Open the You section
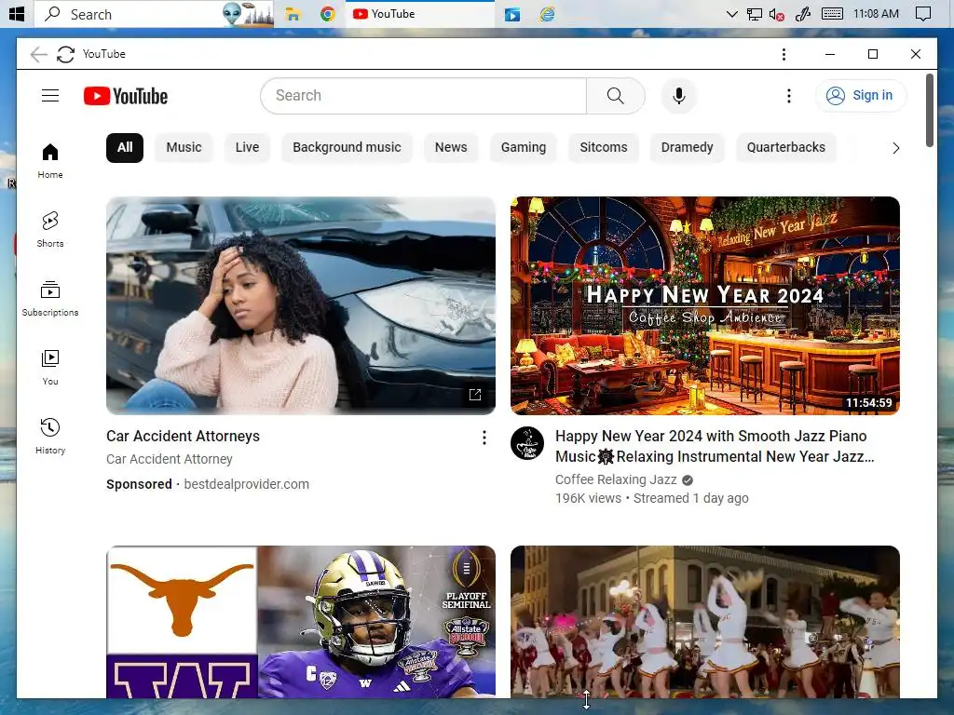 pyautogui.click(x=50, y=367)
